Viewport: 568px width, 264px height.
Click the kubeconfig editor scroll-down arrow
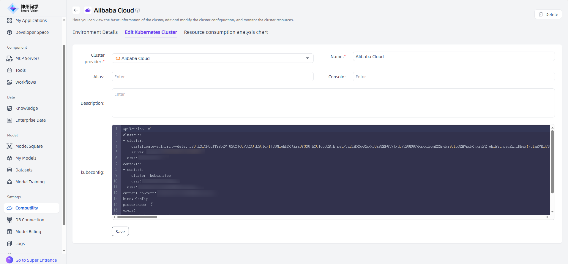pyautogui.click(x=552, y=211)
